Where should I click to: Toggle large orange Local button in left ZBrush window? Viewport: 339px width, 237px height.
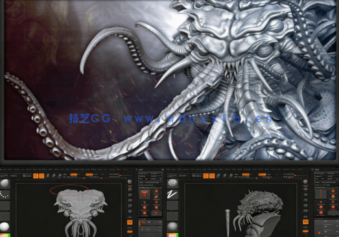tap(130, 222)
